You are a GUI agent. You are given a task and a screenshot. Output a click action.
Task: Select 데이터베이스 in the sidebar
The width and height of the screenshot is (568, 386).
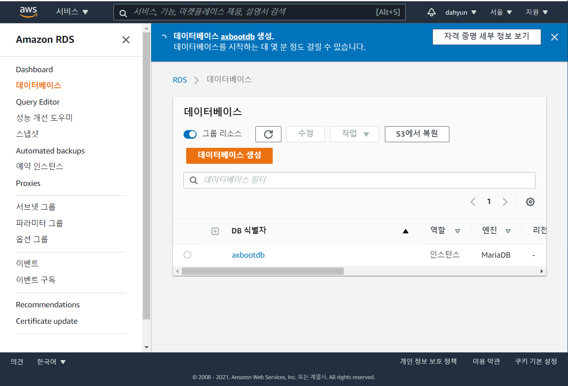pyautogui.click(x=39, y=86)
